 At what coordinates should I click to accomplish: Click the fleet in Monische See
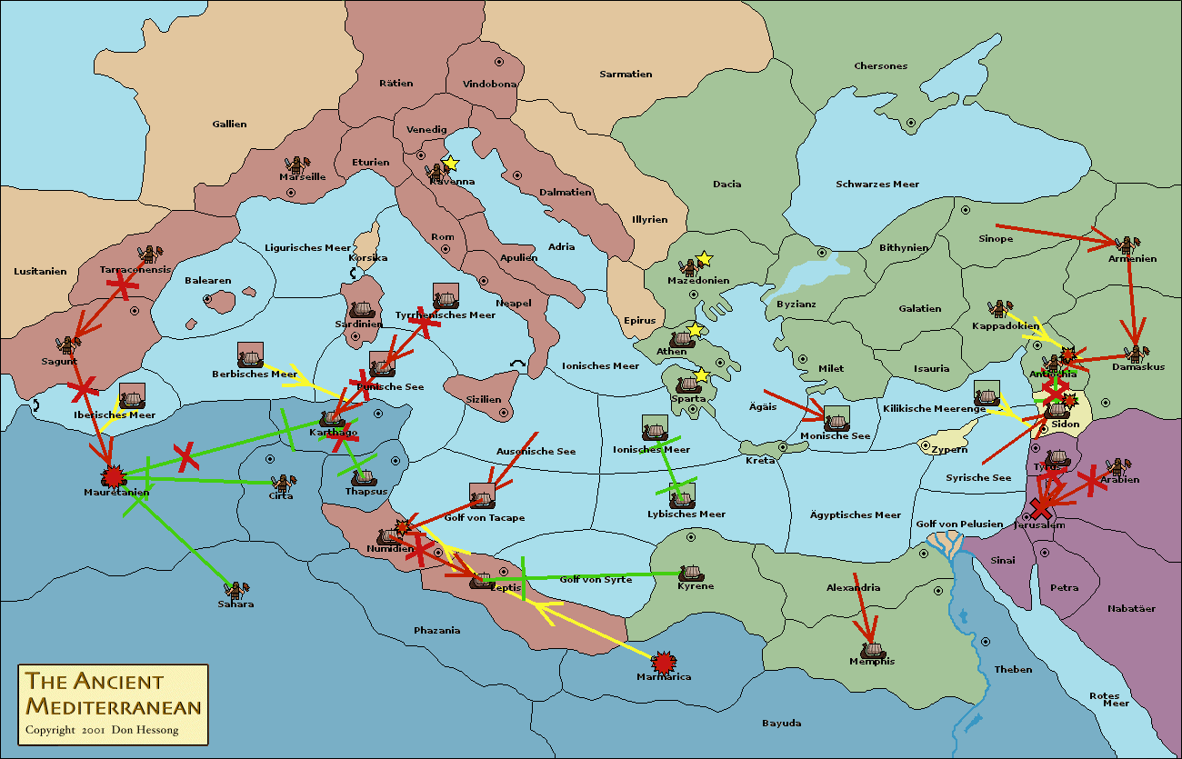(836, 419)
